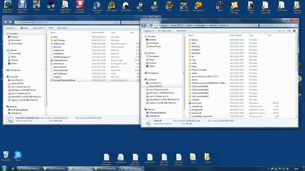The height and width of the screenshot is (171, 305).
Task: Select the music folder on desktop
Action: click(193, 158)
